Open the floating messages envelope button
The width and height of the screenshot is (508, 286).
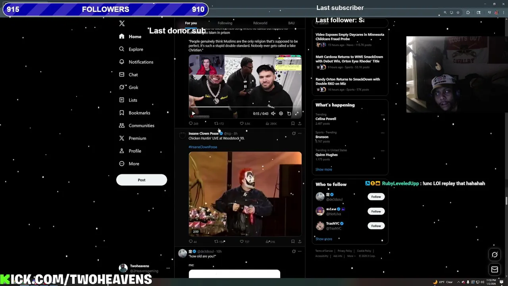click(x=495, y=270)
